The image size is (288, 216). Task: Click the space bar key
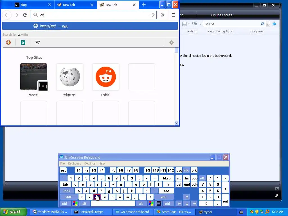(x=113, y=204)
